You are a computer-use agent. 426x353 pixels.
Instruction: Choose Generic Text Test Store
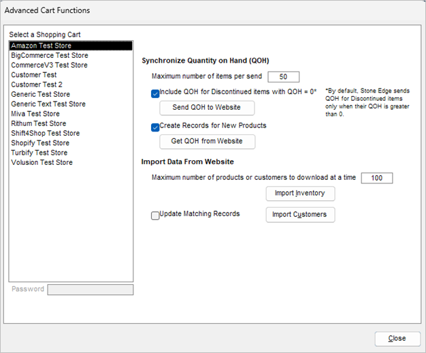[71, 104]
